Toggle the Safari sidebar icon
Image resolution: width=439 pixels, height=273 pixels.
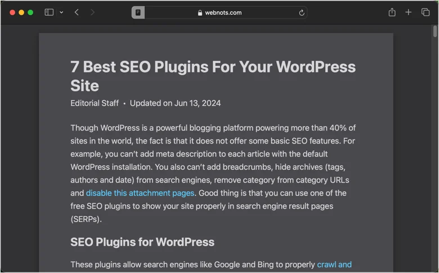point(49,12)
